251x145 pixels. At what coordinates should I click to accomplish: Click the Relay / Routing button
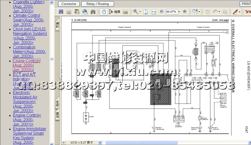point(98,4)
